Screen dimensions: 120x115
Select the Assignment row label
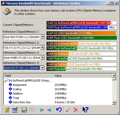(x=20, y=85)
